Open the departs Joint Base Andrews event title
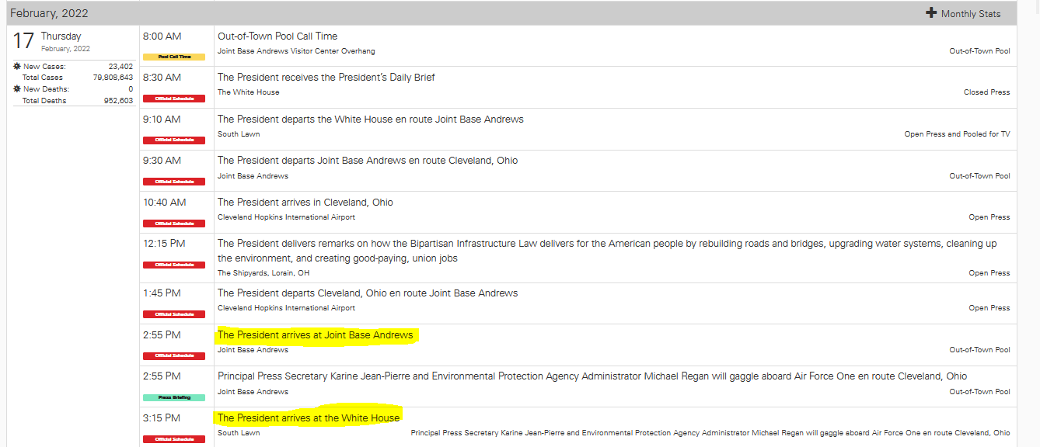 click(x=368, y=161)
